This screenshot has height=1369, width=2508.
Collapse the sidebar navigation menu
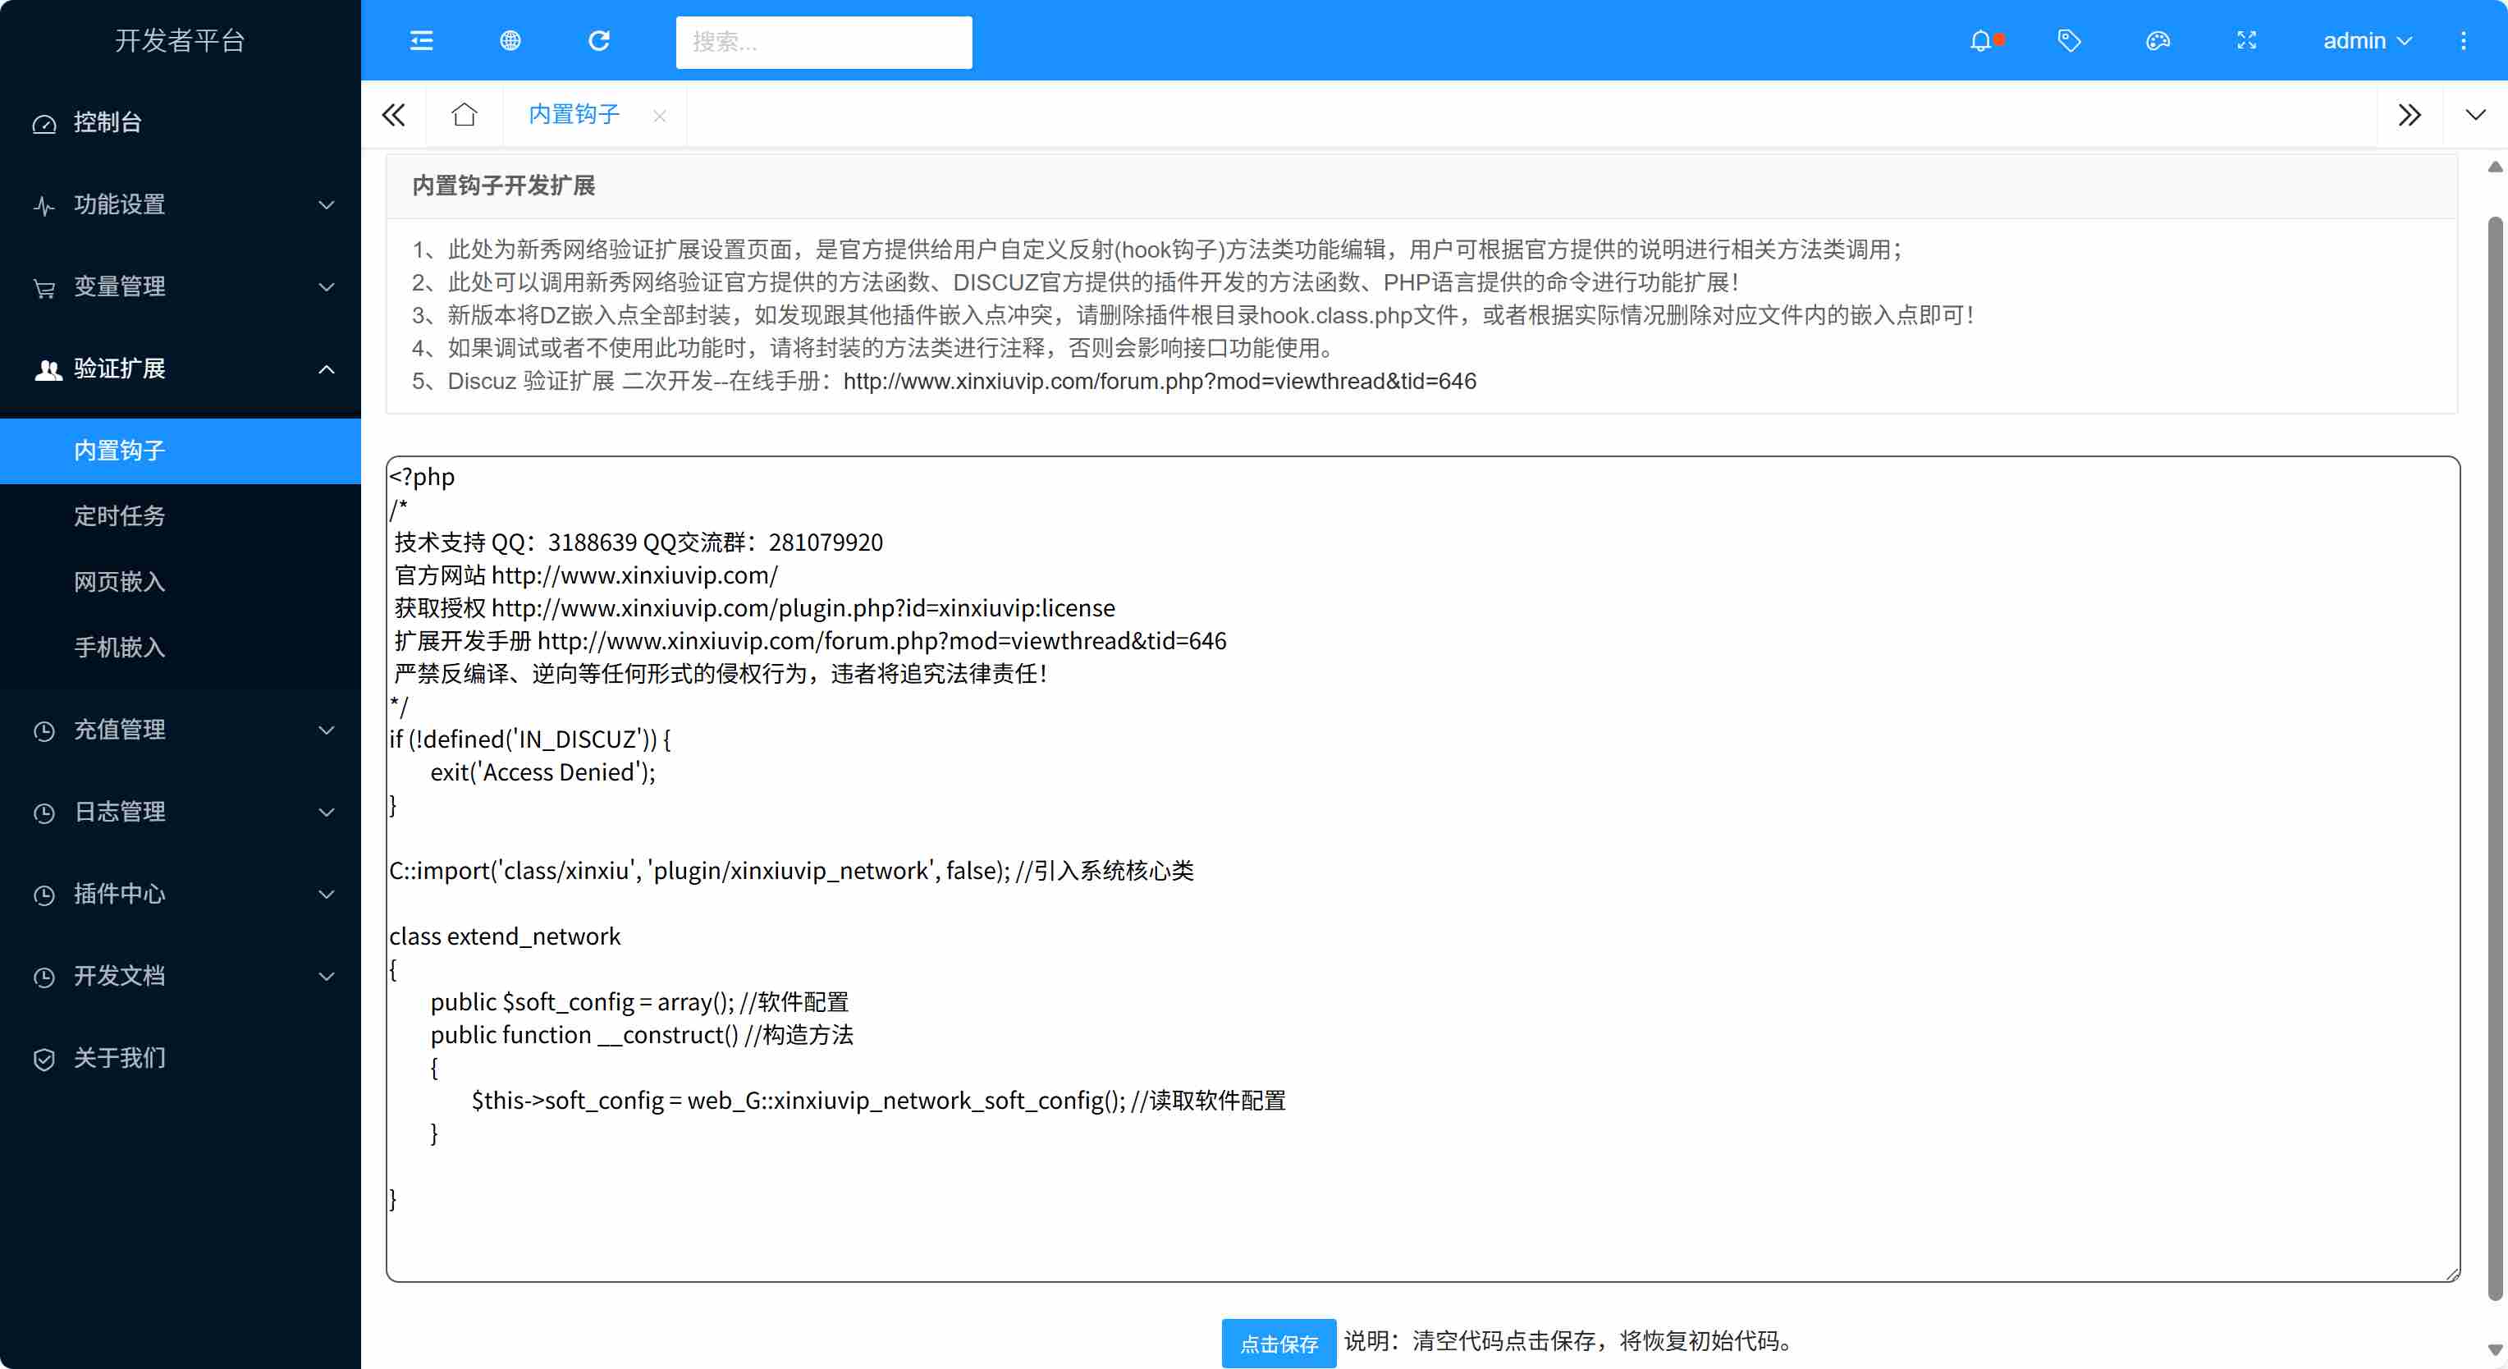point(420,41)
